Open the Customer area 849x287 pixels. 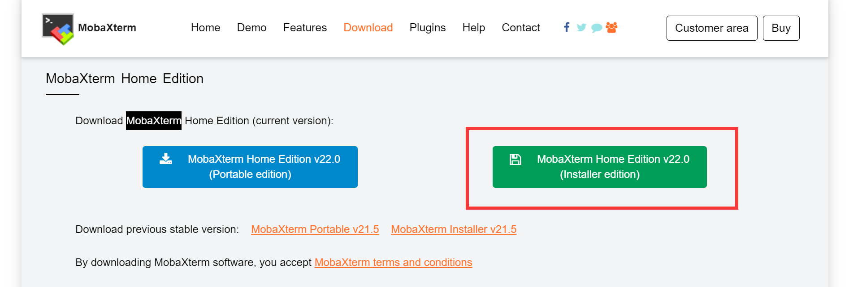712,28
